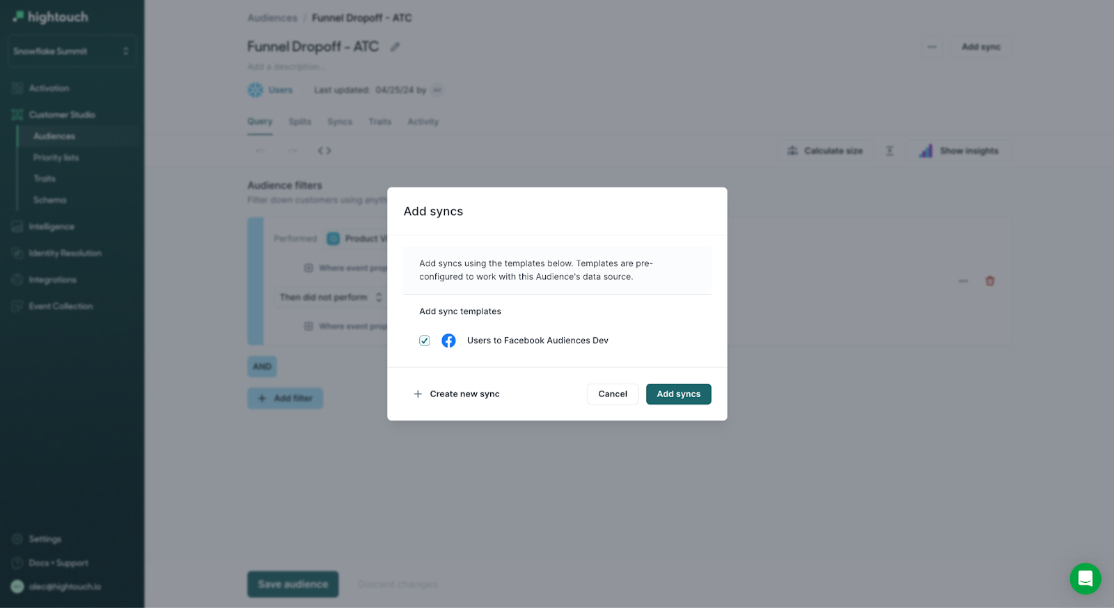Toggle the AND condition operator
Viewport: 1114px width, 608px height.
[262, 366]
